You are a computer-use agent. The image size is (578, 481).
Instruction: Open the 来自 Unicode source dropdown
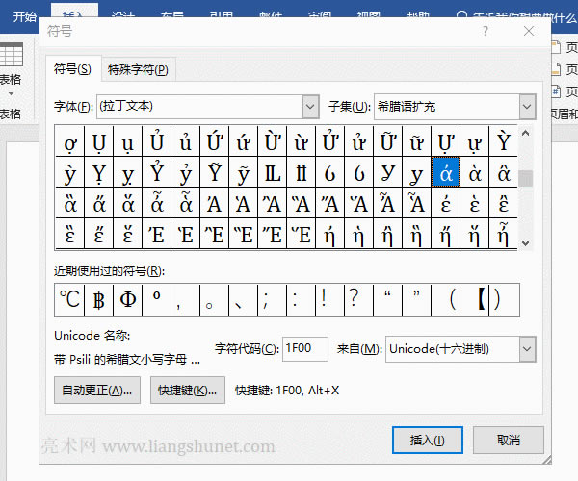tap(526, 348)
